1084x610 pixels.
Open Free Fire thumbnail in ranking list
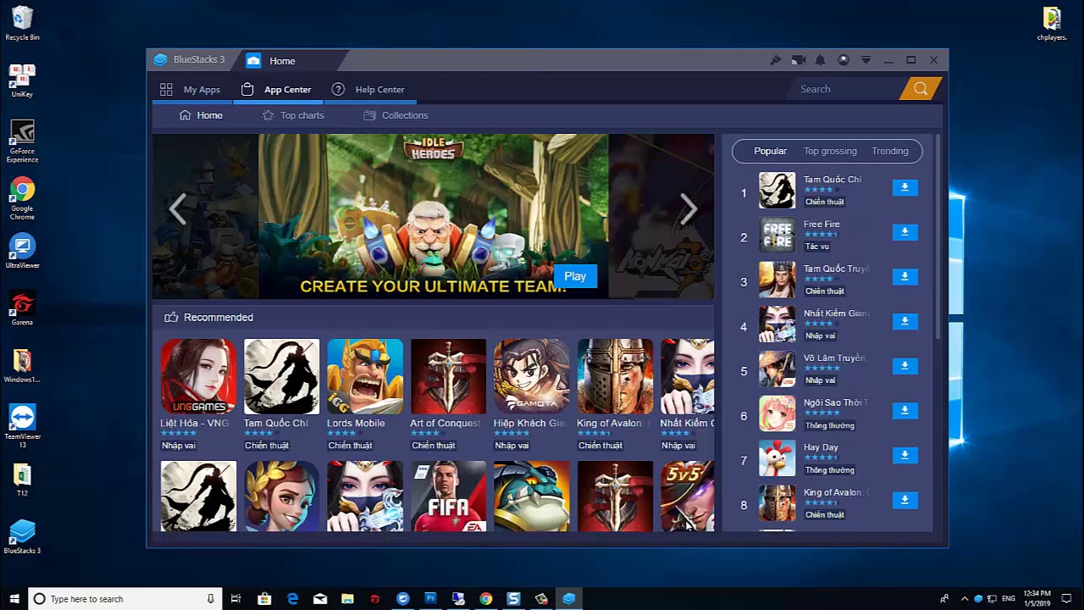point(777,236)
